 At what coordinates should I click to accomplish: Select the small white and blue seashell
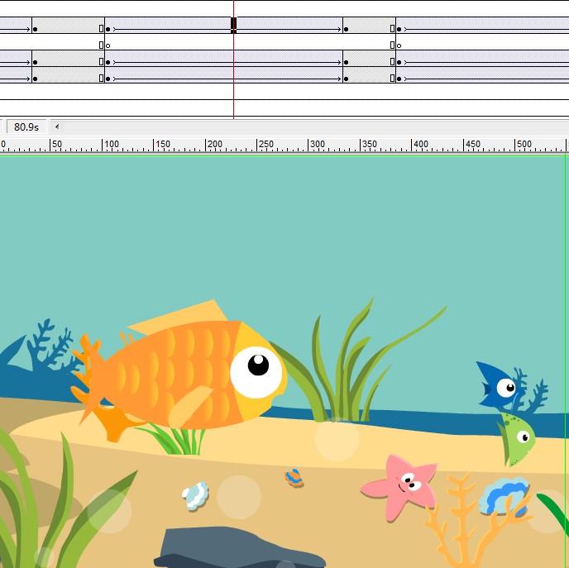point(195,495)
